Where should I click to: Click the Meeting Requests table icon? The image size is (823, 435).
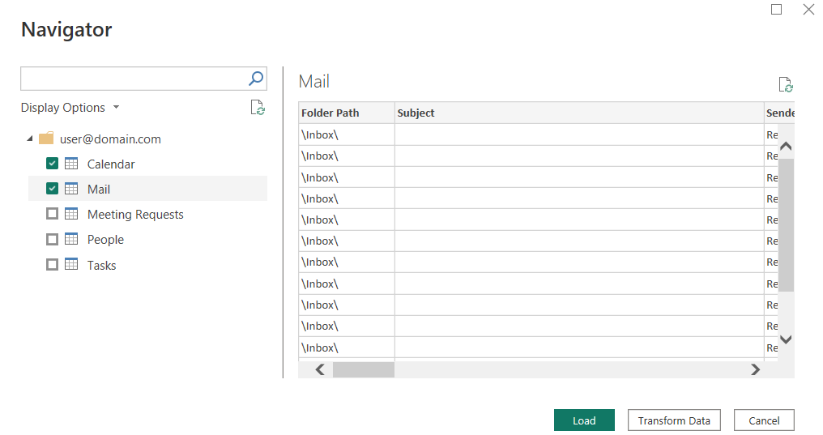[71, 214]
